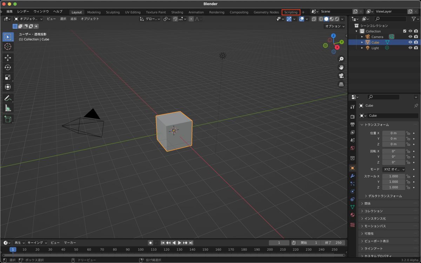
Task: Open the Texture properties checker tab
Action: (353, 224)
